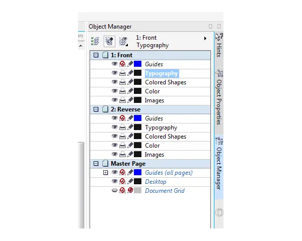Screen dimensions: 302x241
Task: Open Layer Manager View icon
Action: [x=123, y=41]
